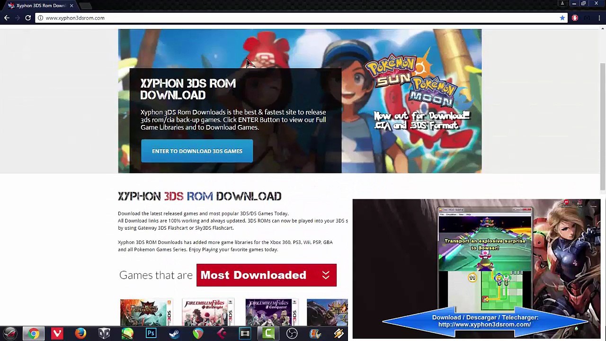Launch OBS Studio from the taskbar
Screen dimensions: 606x341
[x=292, y=334]
